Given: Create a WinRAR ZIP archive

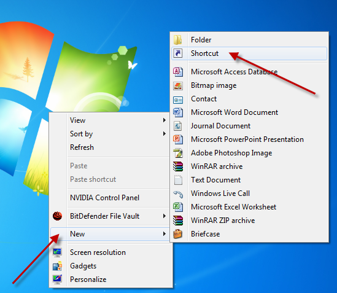Looking at the screenshot, I should click(249, 221).
